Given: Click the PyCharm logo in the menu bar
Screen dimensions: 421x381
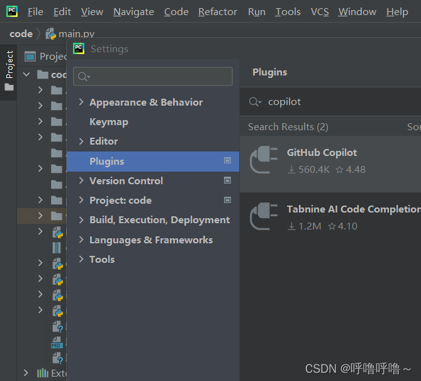Looking at the screenshot, I should point(12,11).
